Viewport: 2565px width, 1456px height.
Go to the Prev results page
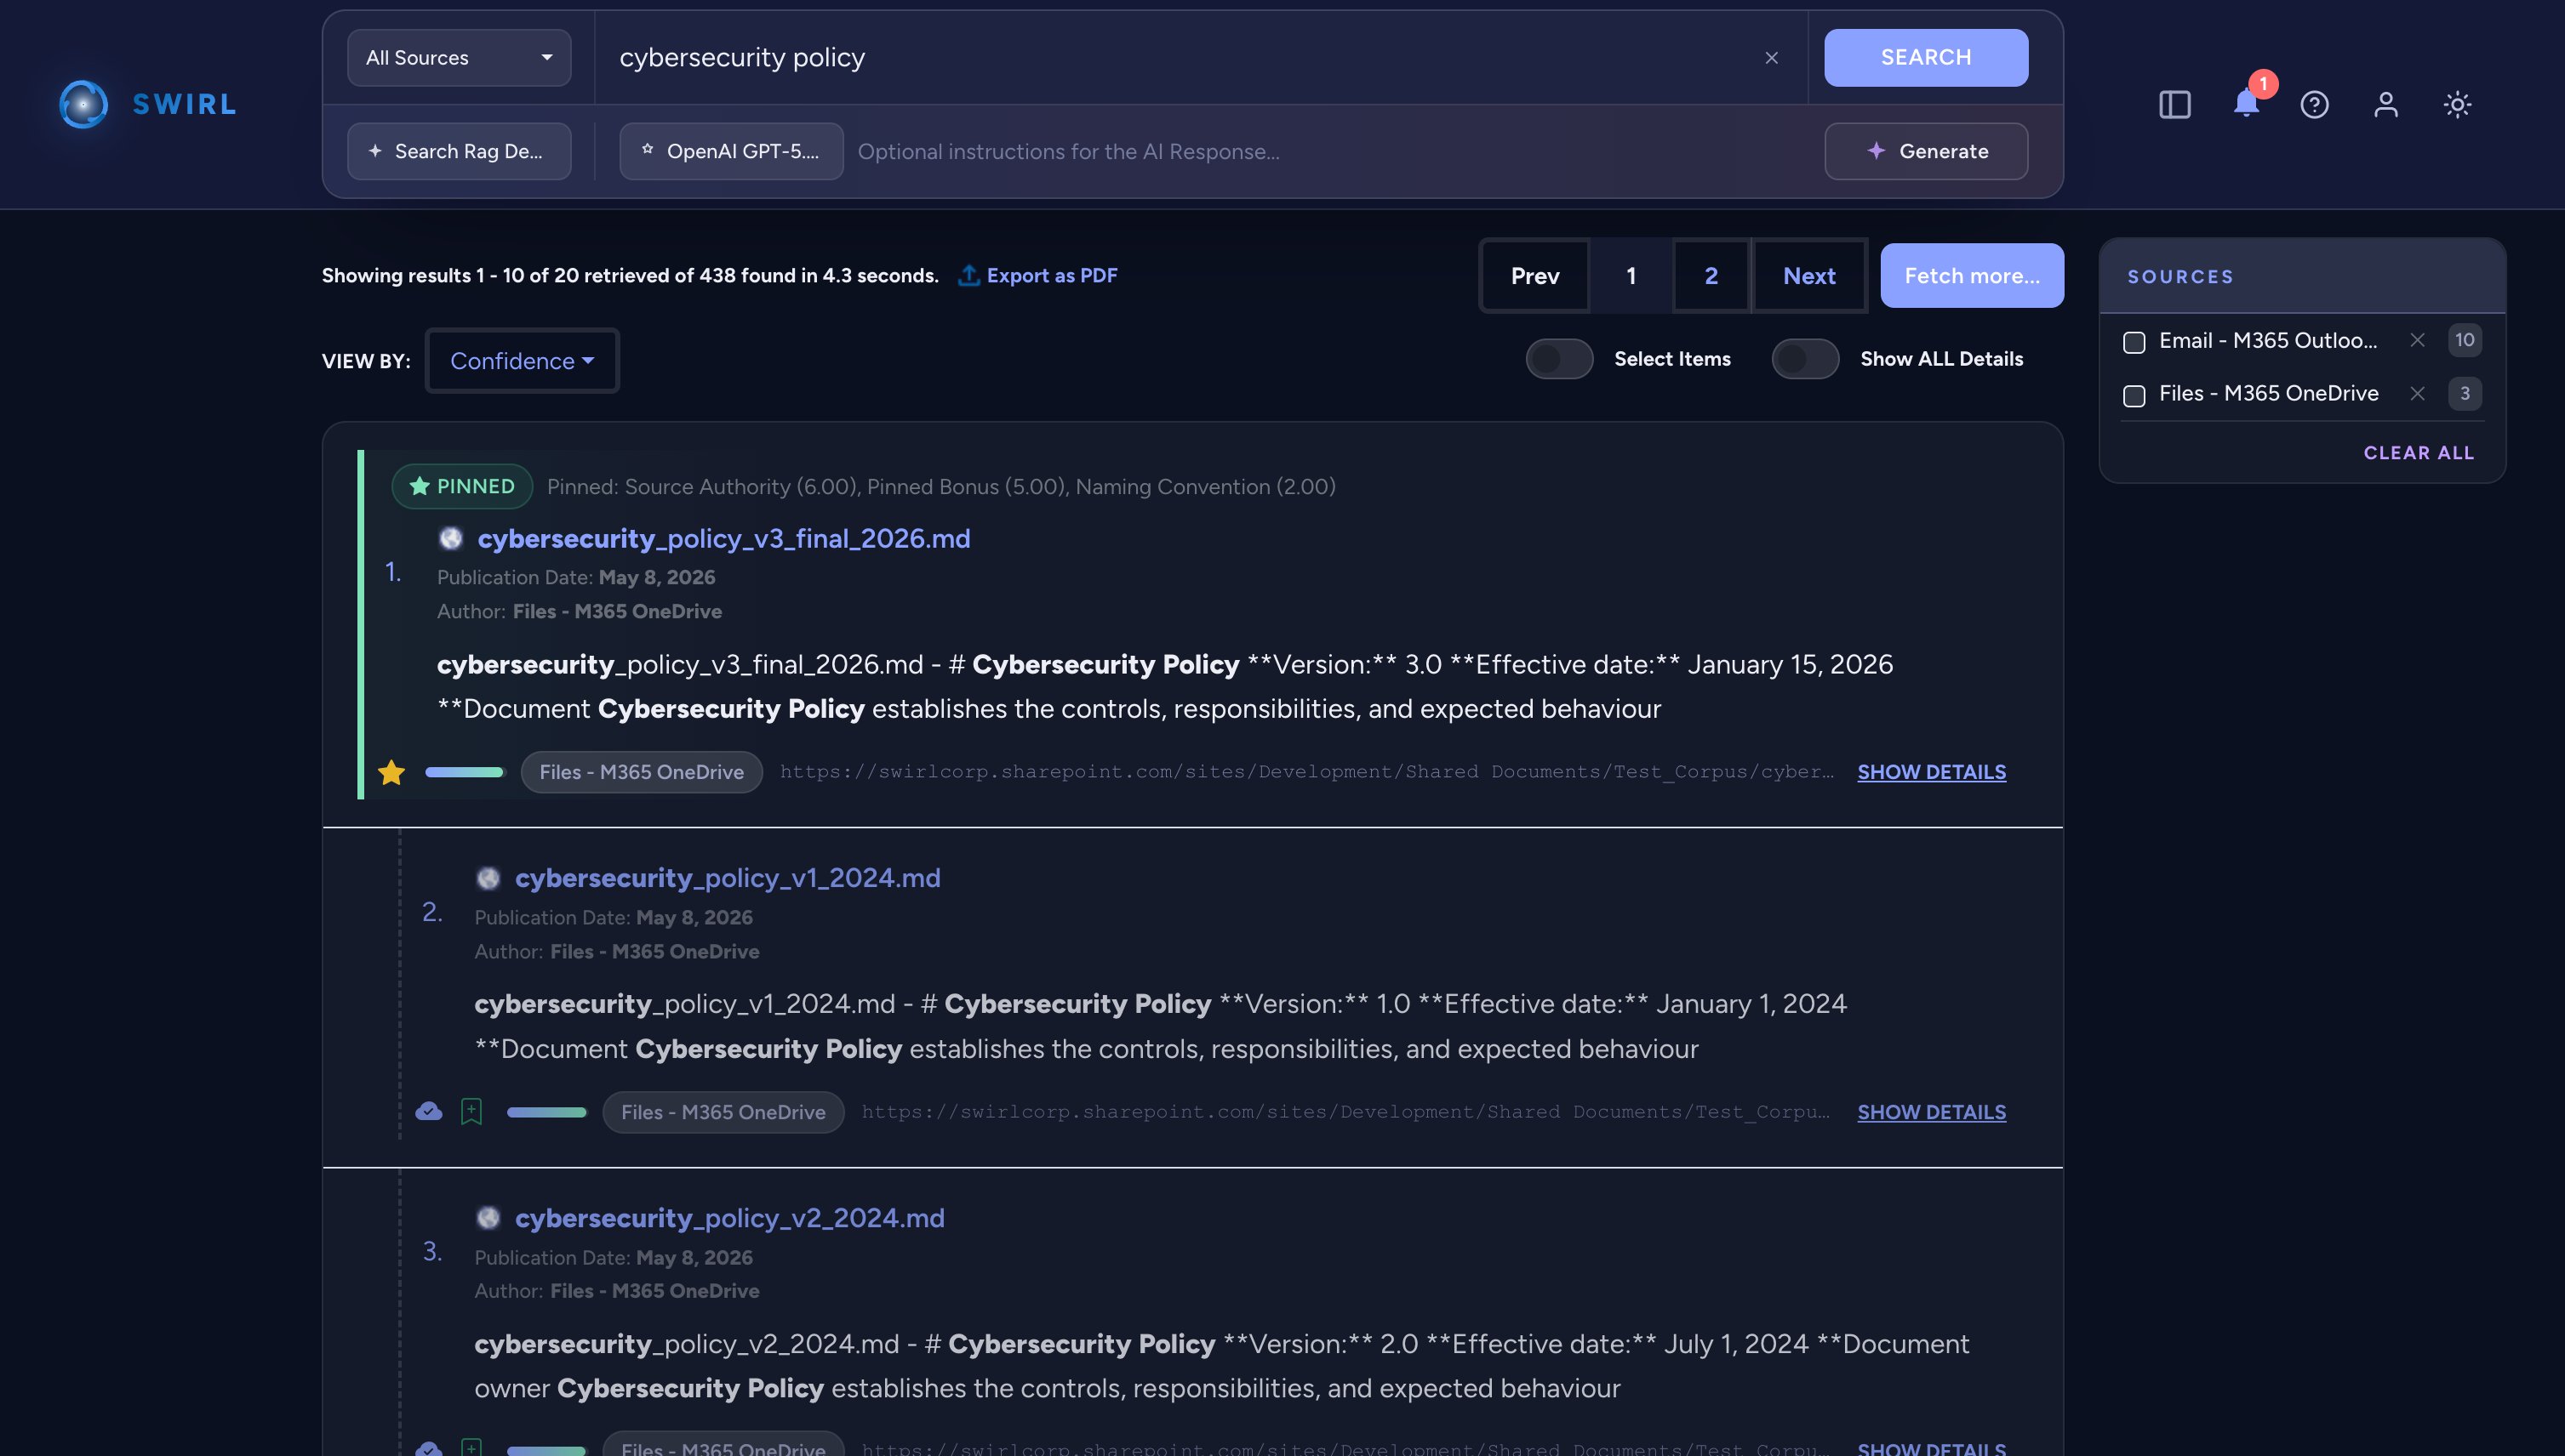(x=1534, y=276)
